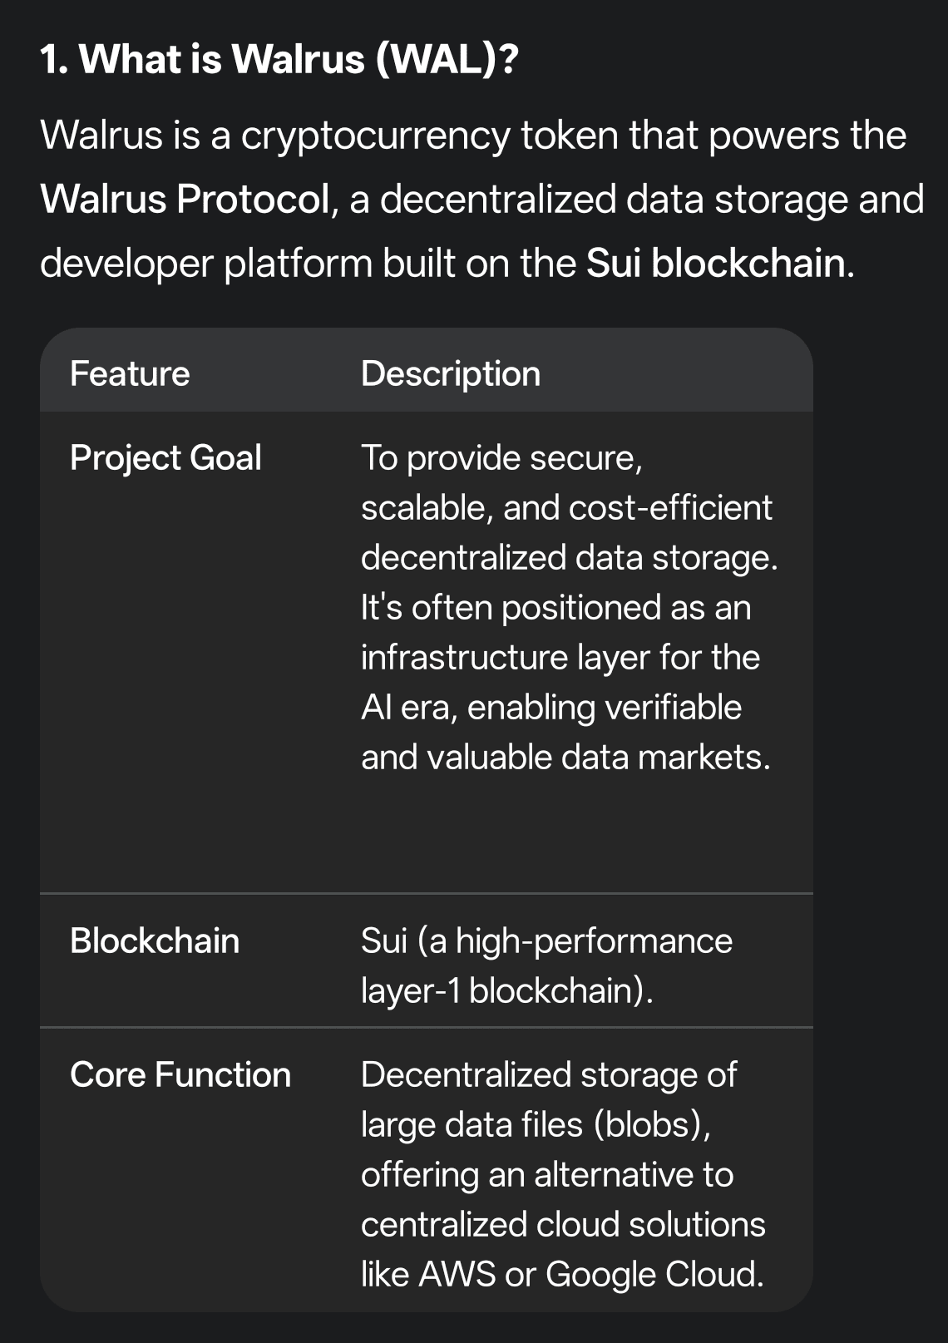Select the "Description" table column header
Screen dimensions: 948x1343
[451, 374]
